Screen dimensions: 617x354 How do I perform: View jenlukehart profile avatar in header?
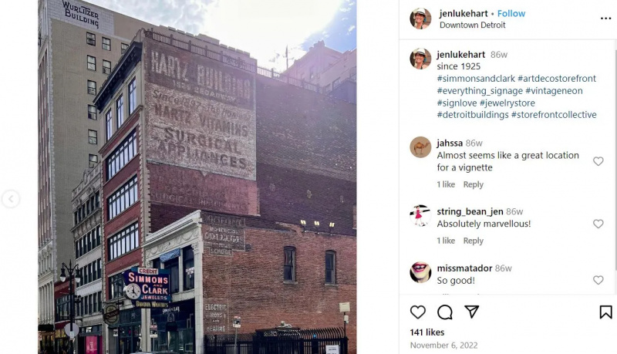[420, 18]
